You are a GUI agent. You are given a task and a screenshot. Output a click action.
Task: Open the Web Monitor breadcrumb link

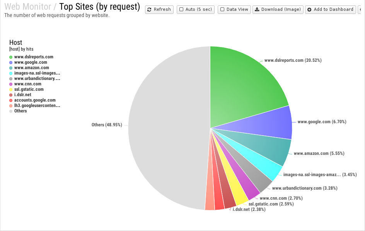(28, 7)
